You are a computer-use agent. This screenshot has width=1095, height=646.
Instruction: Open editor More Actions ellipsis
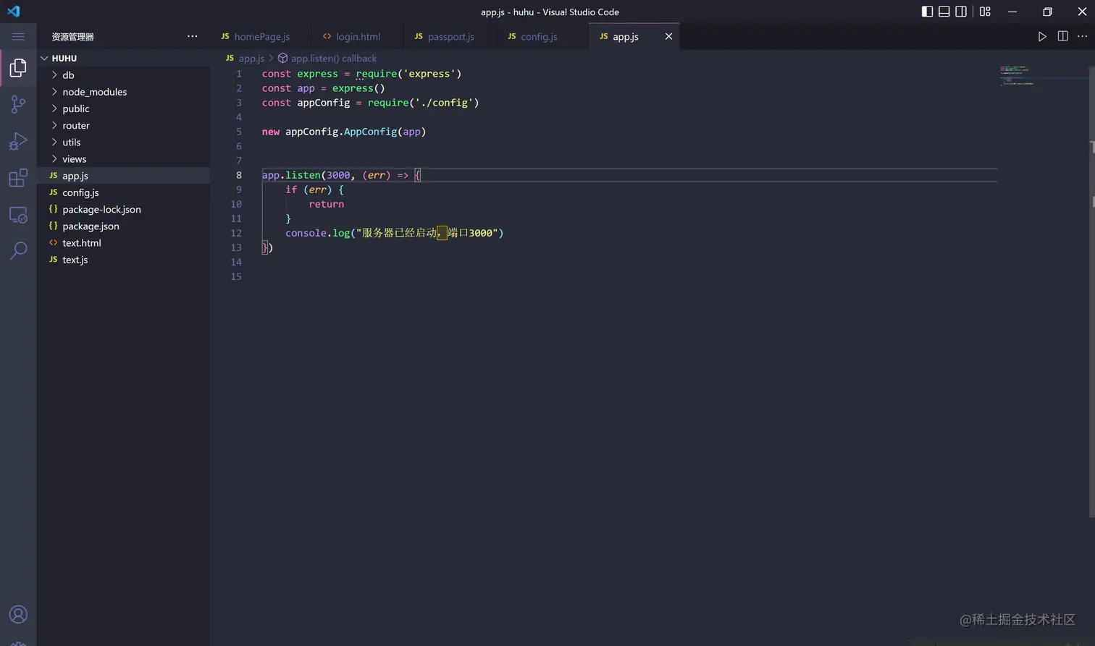coord(1082,36)
